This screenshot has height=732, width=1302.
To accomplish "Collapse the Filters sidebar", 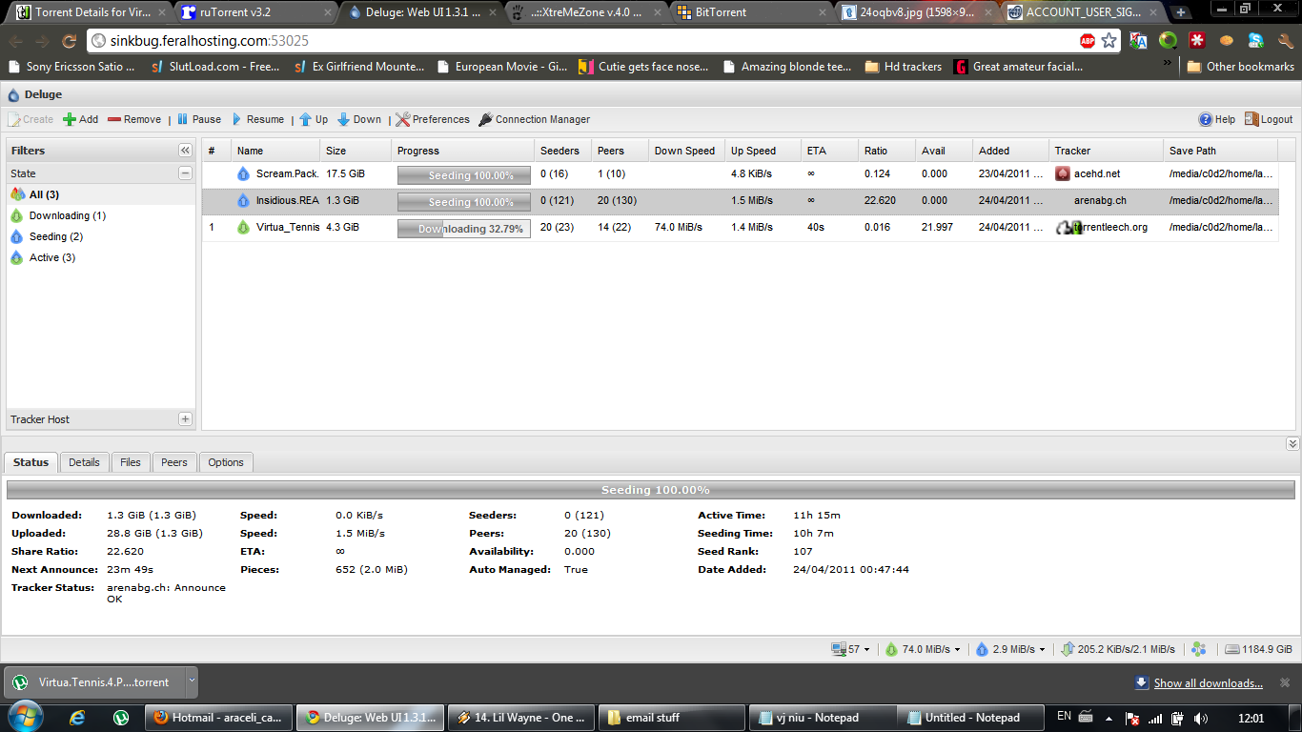I will 185,151.
